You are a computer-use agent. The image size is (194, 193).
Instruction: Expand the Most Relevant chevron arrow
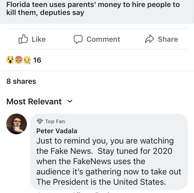70,102
